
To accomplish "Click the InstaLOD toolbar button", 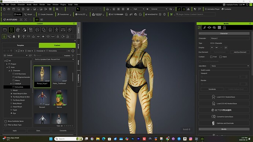I will [80, 14].
